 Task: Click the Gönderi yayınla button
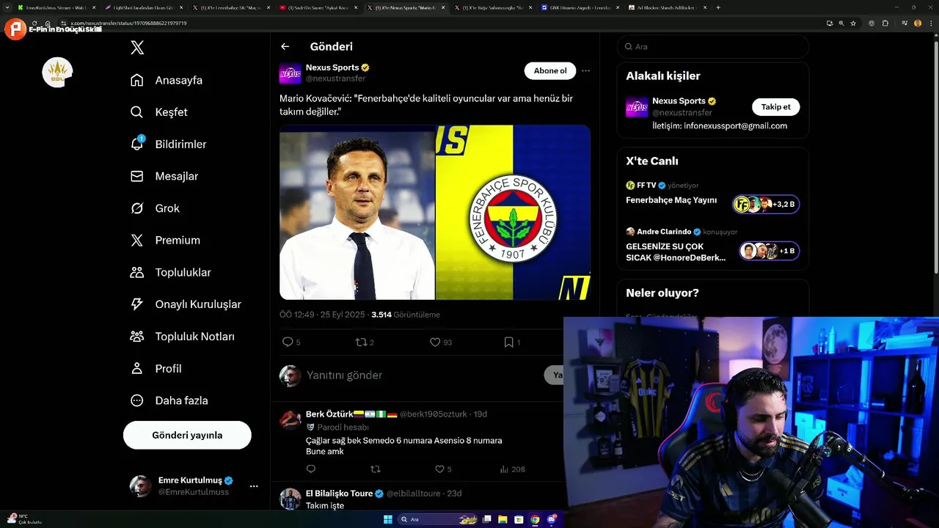[187, 435]
